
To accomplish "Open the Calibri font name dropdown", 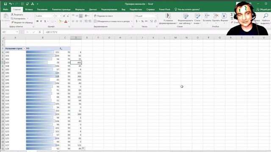I will coord(53,16).
